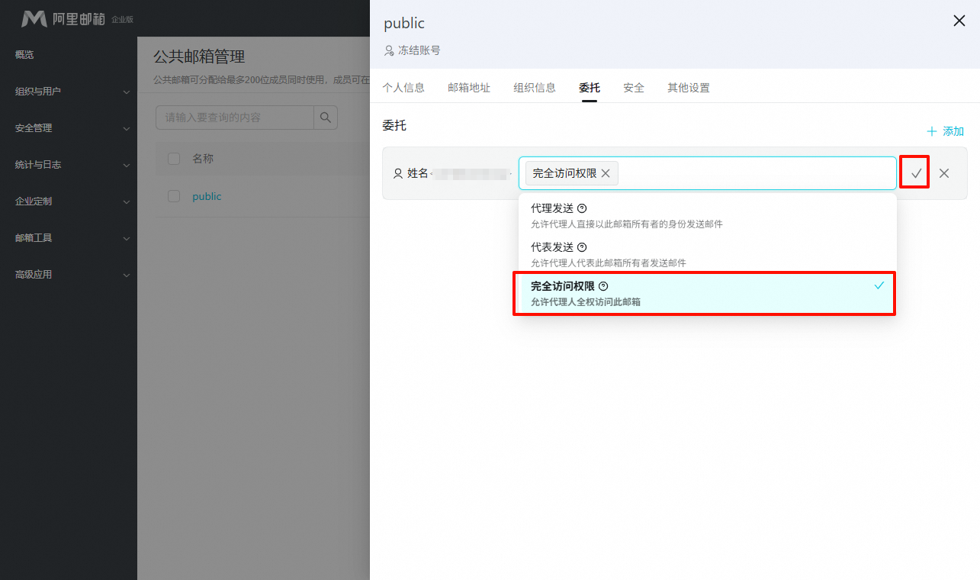Check the public mailbox row checkbox

pyautogui.click(x=174, y=196)
